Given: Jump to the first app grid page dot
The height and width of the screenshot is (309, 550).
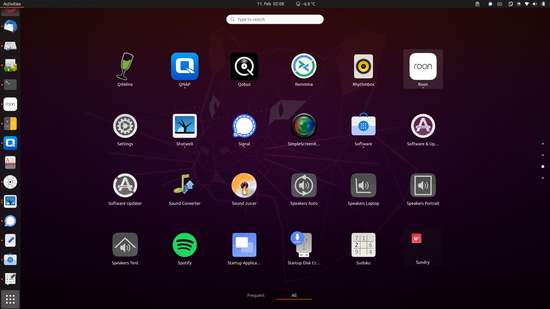Looking at the screenshot, I should pyautogui.click(x=543, y=144).
